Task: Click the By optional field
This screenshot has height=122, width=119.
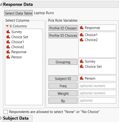Action: point(97,100)
